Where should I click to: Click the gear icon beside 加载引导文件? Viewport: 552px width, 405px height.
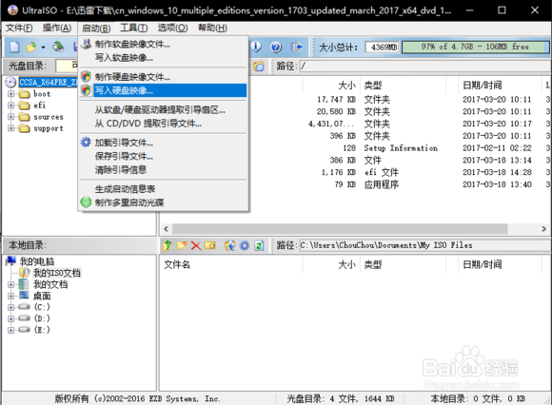click(86, 143)
